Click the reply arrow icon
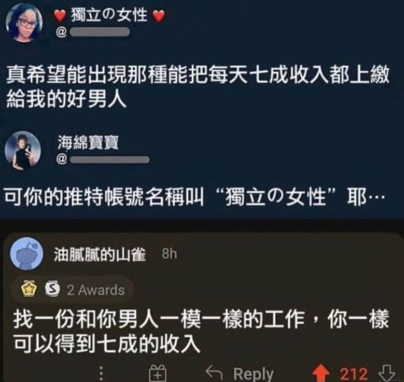 click(214, 373)
